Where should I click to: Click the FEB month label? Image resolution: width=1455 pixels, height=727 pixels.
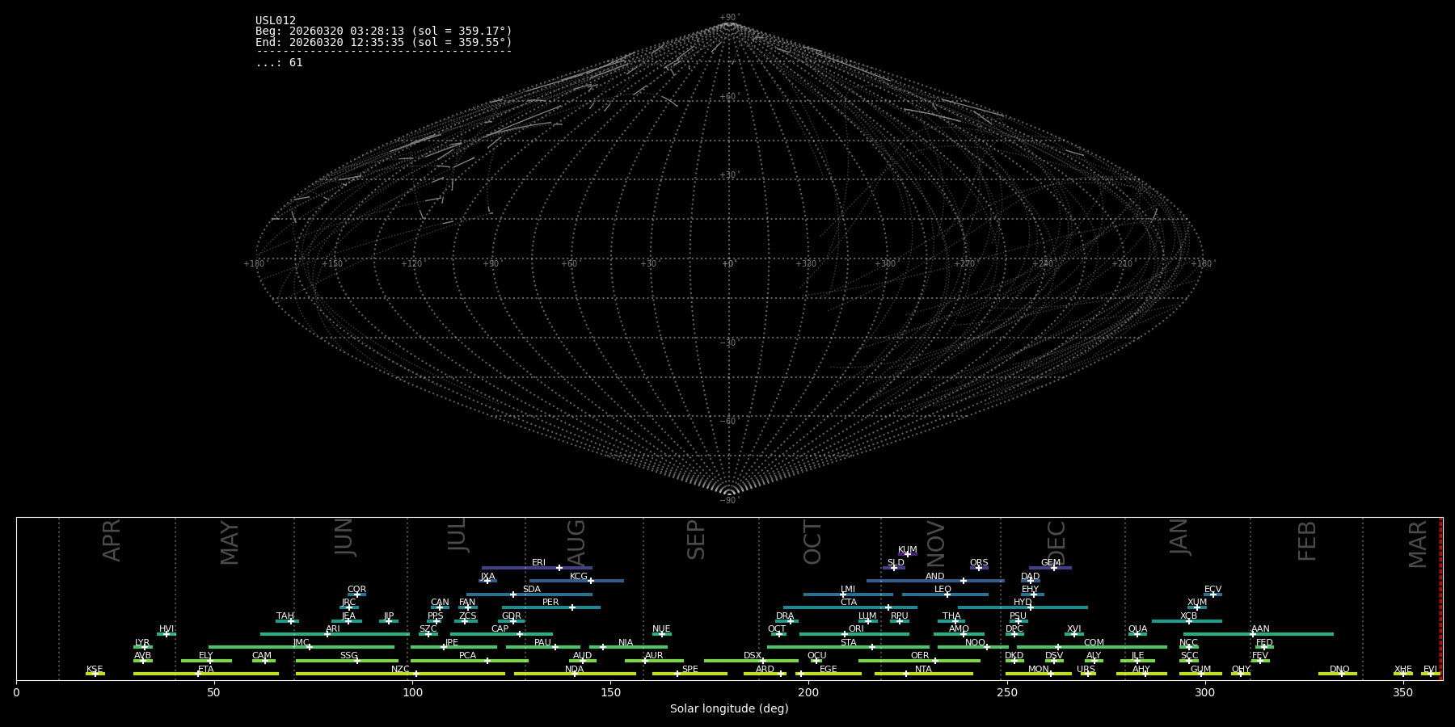click(1306, 540)
